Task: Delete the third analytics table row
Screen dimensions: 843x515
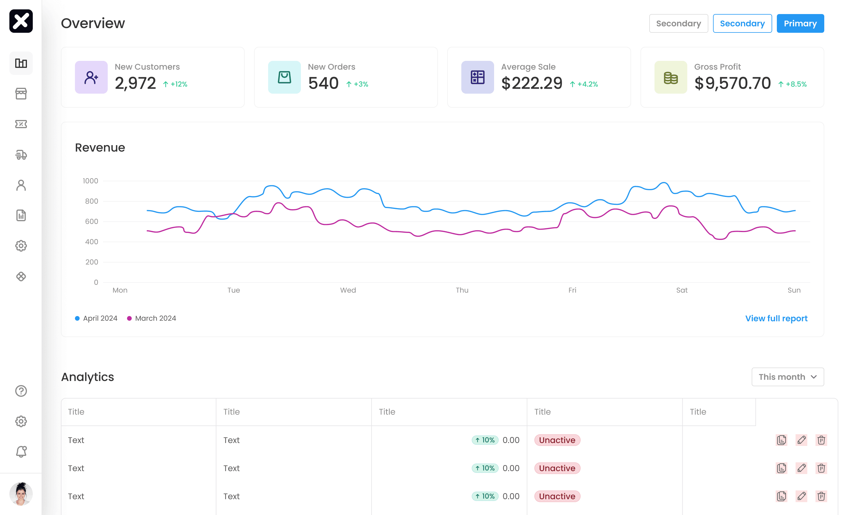Action: [821, 496]
